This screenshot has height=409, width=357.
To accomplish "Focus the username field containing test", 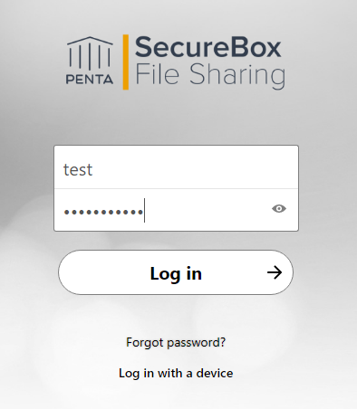I will [176, 167].
